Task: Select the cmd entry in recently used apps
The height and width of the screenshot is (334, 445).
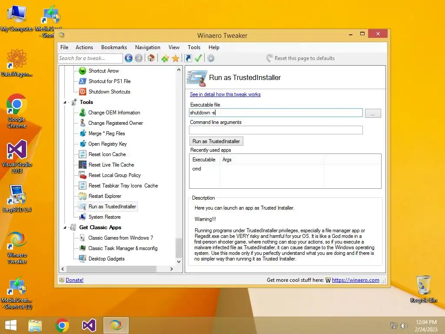Action: pos(196,169)
